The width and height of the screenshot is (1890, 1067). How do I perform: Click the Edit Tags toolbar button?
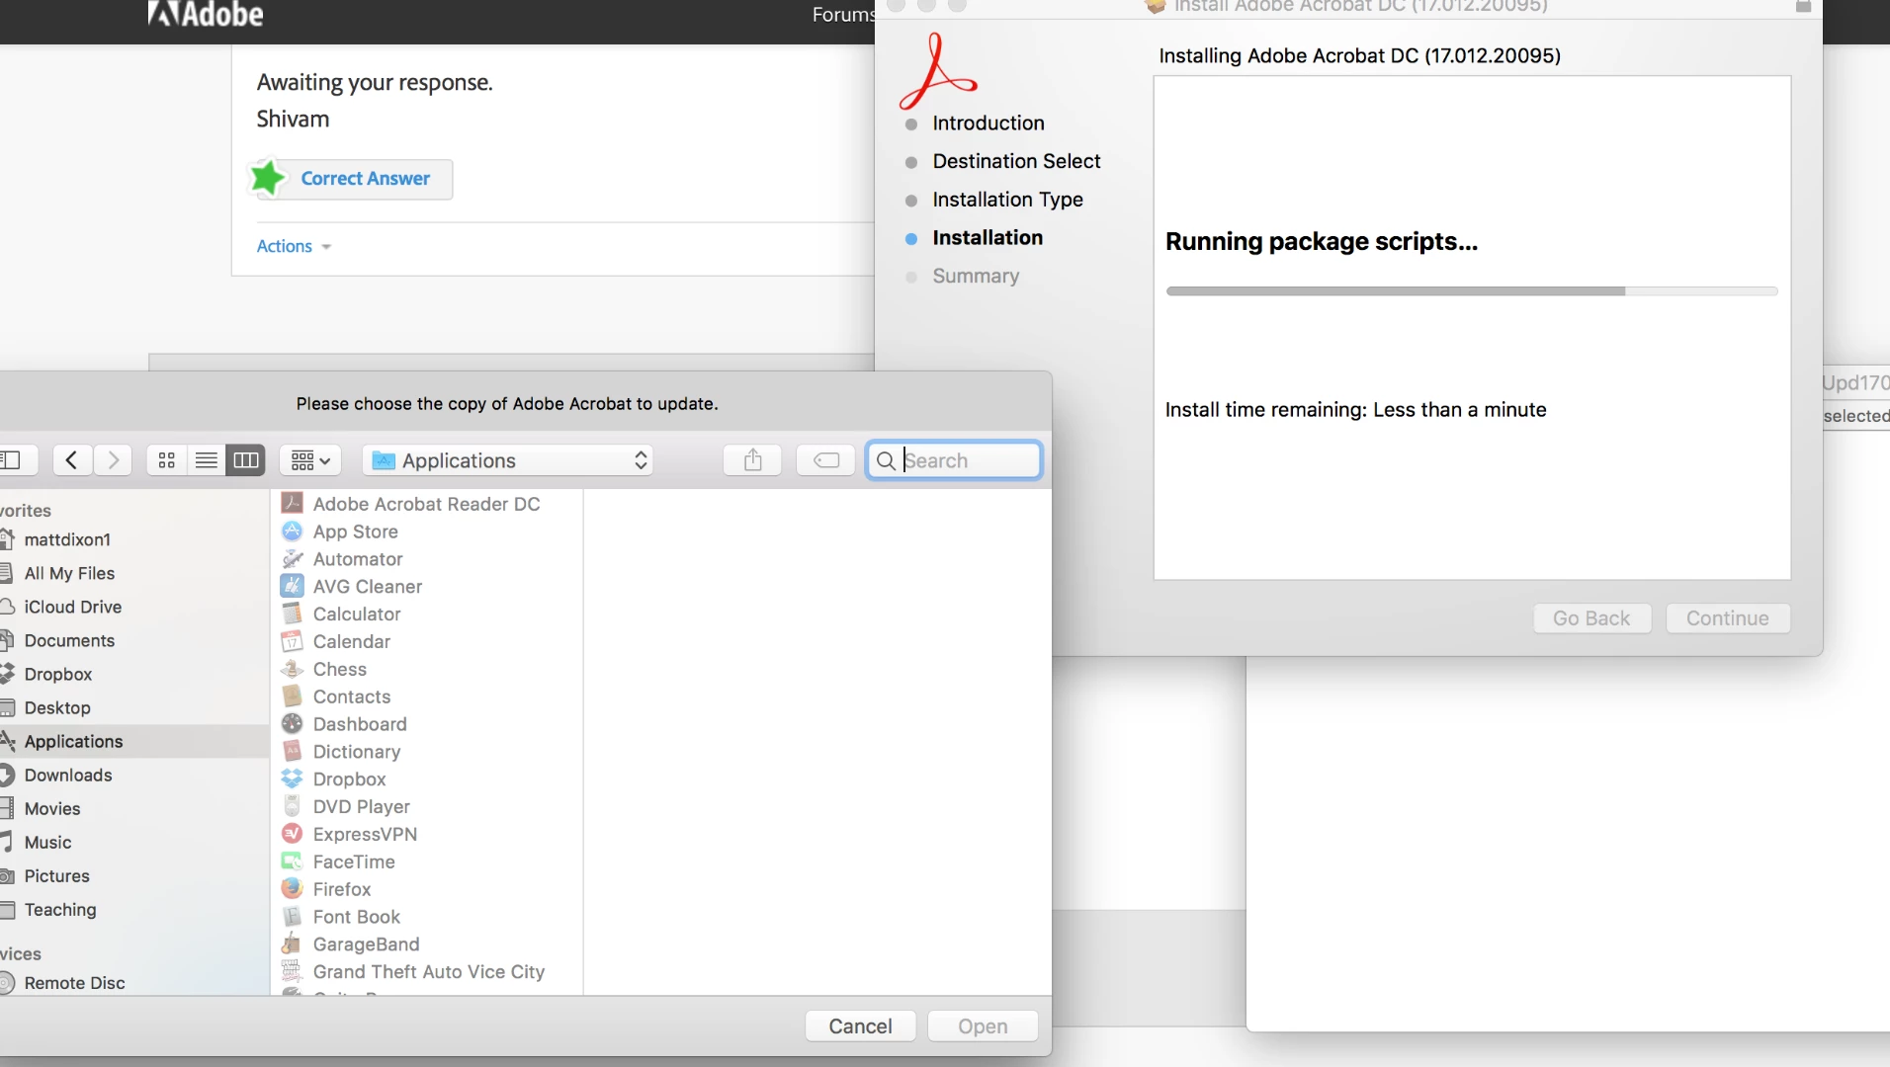[x=826, y=460]
